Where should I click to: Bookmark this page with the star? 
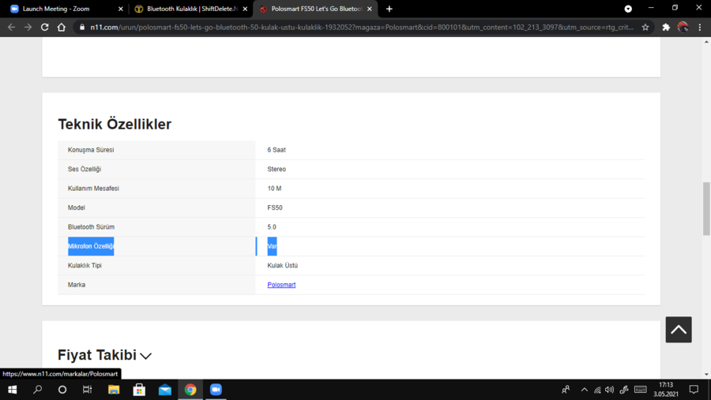645,27
